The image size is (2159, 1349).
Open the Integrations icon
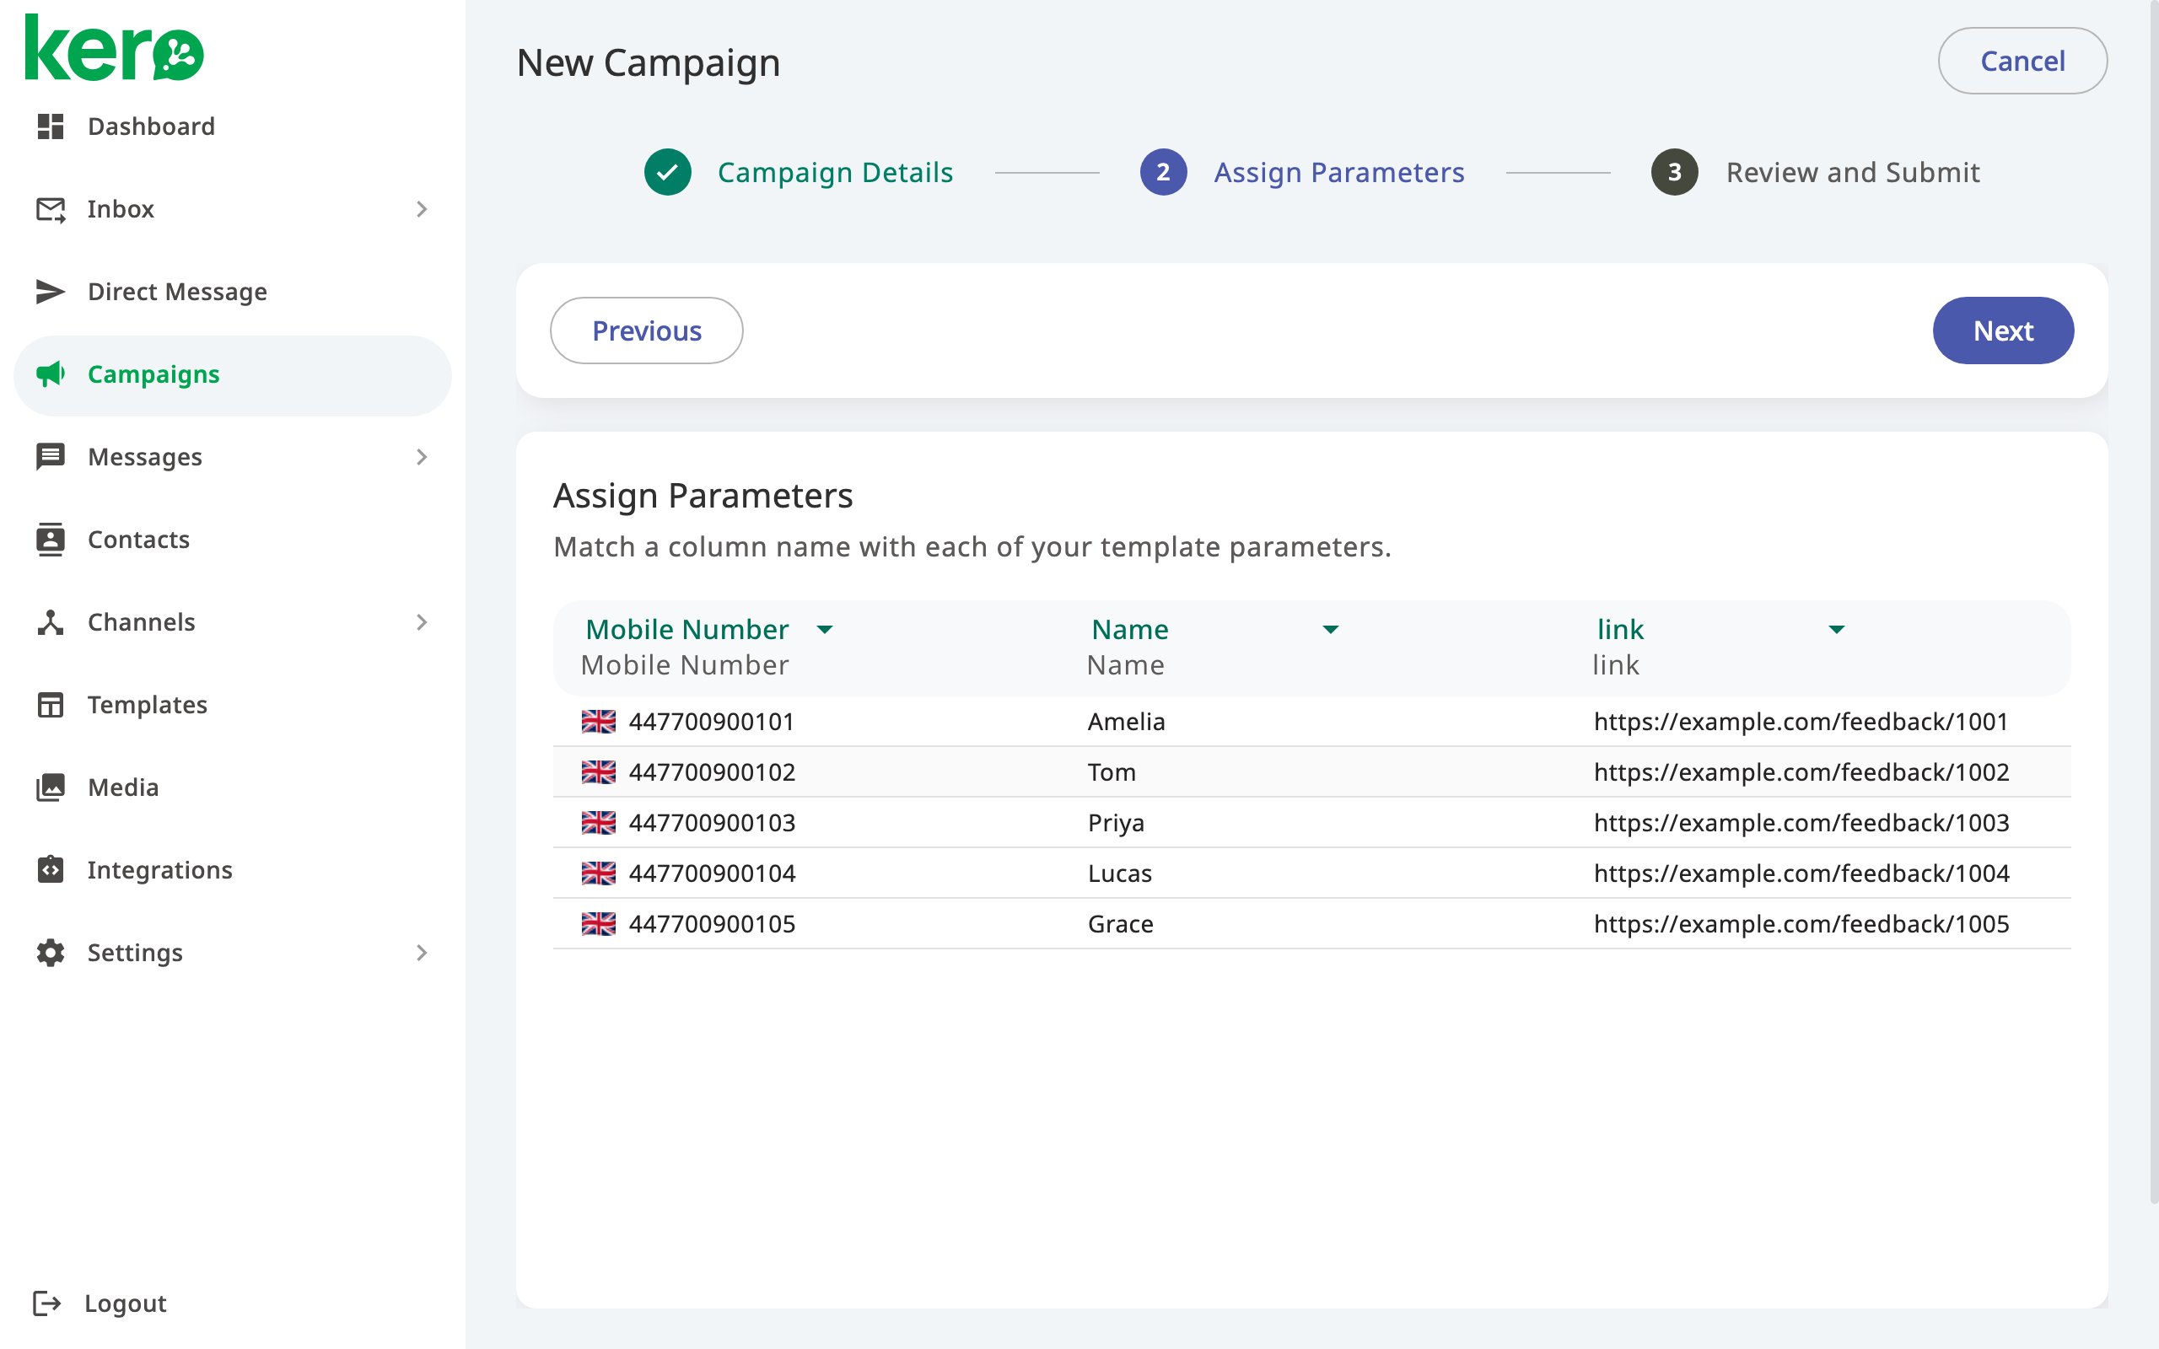pyautogui.click(x=50, y=870)
